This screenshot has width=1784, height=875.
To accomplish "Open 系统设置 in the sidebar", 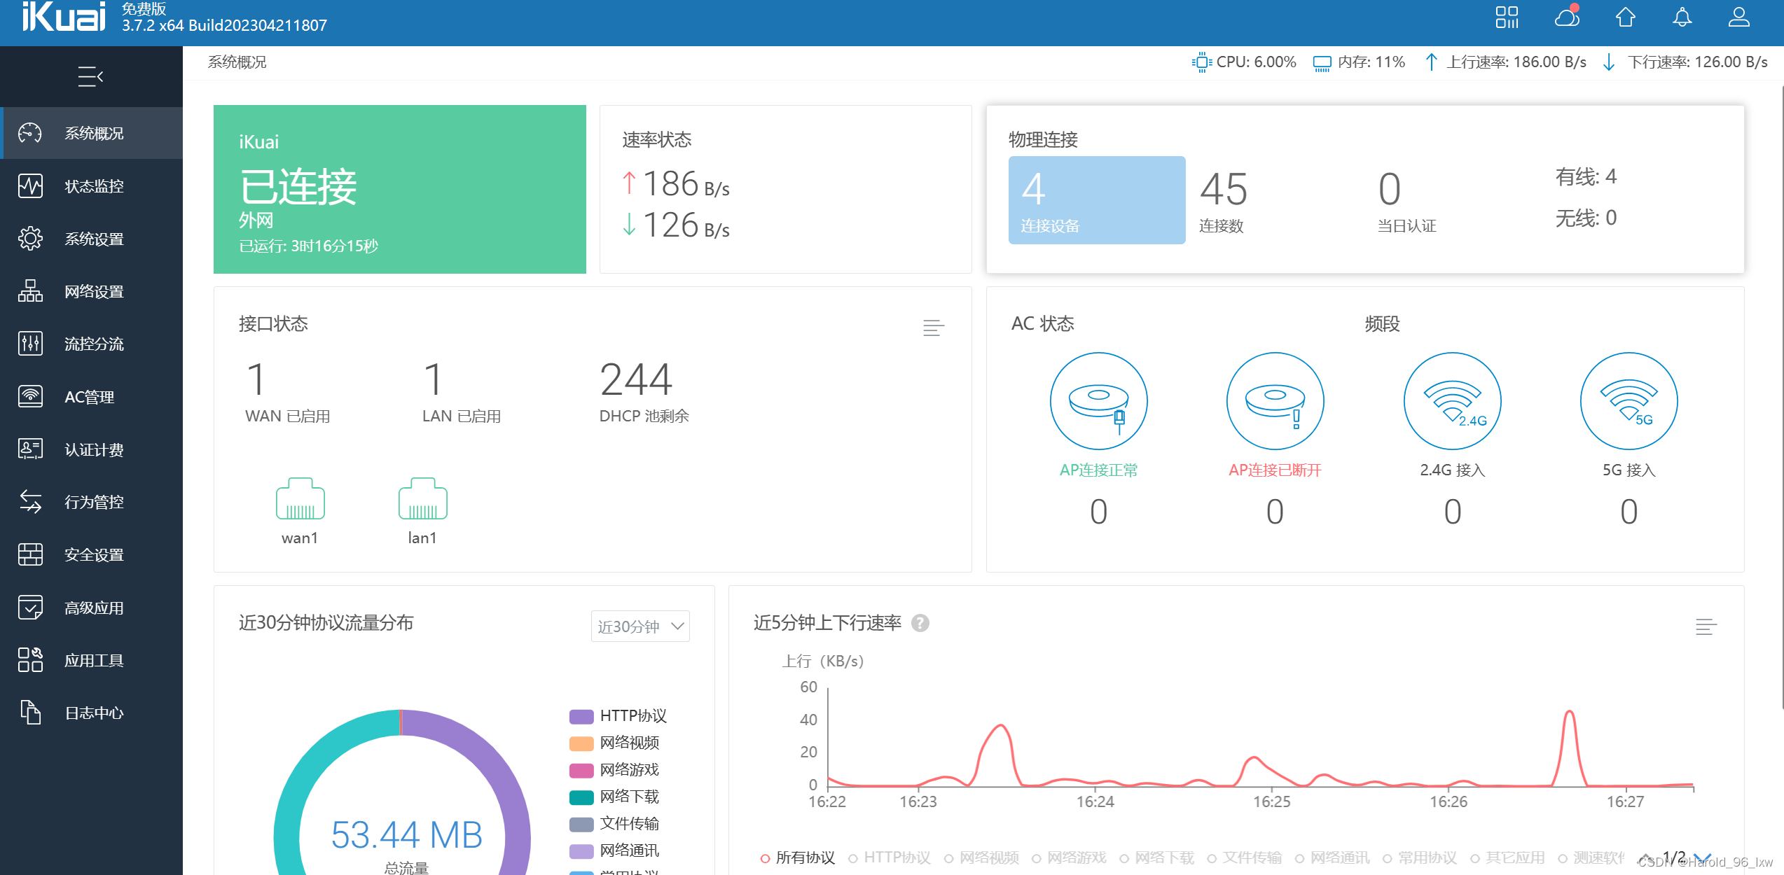I will (x=91, y=239).
